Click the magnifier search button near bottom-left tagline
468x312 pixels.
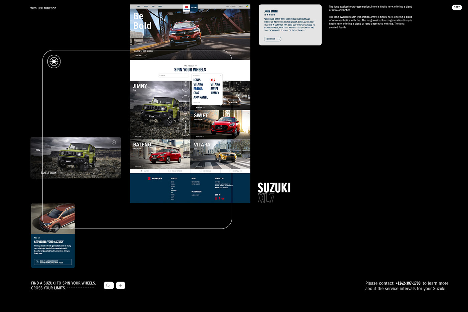pos(109,286)
